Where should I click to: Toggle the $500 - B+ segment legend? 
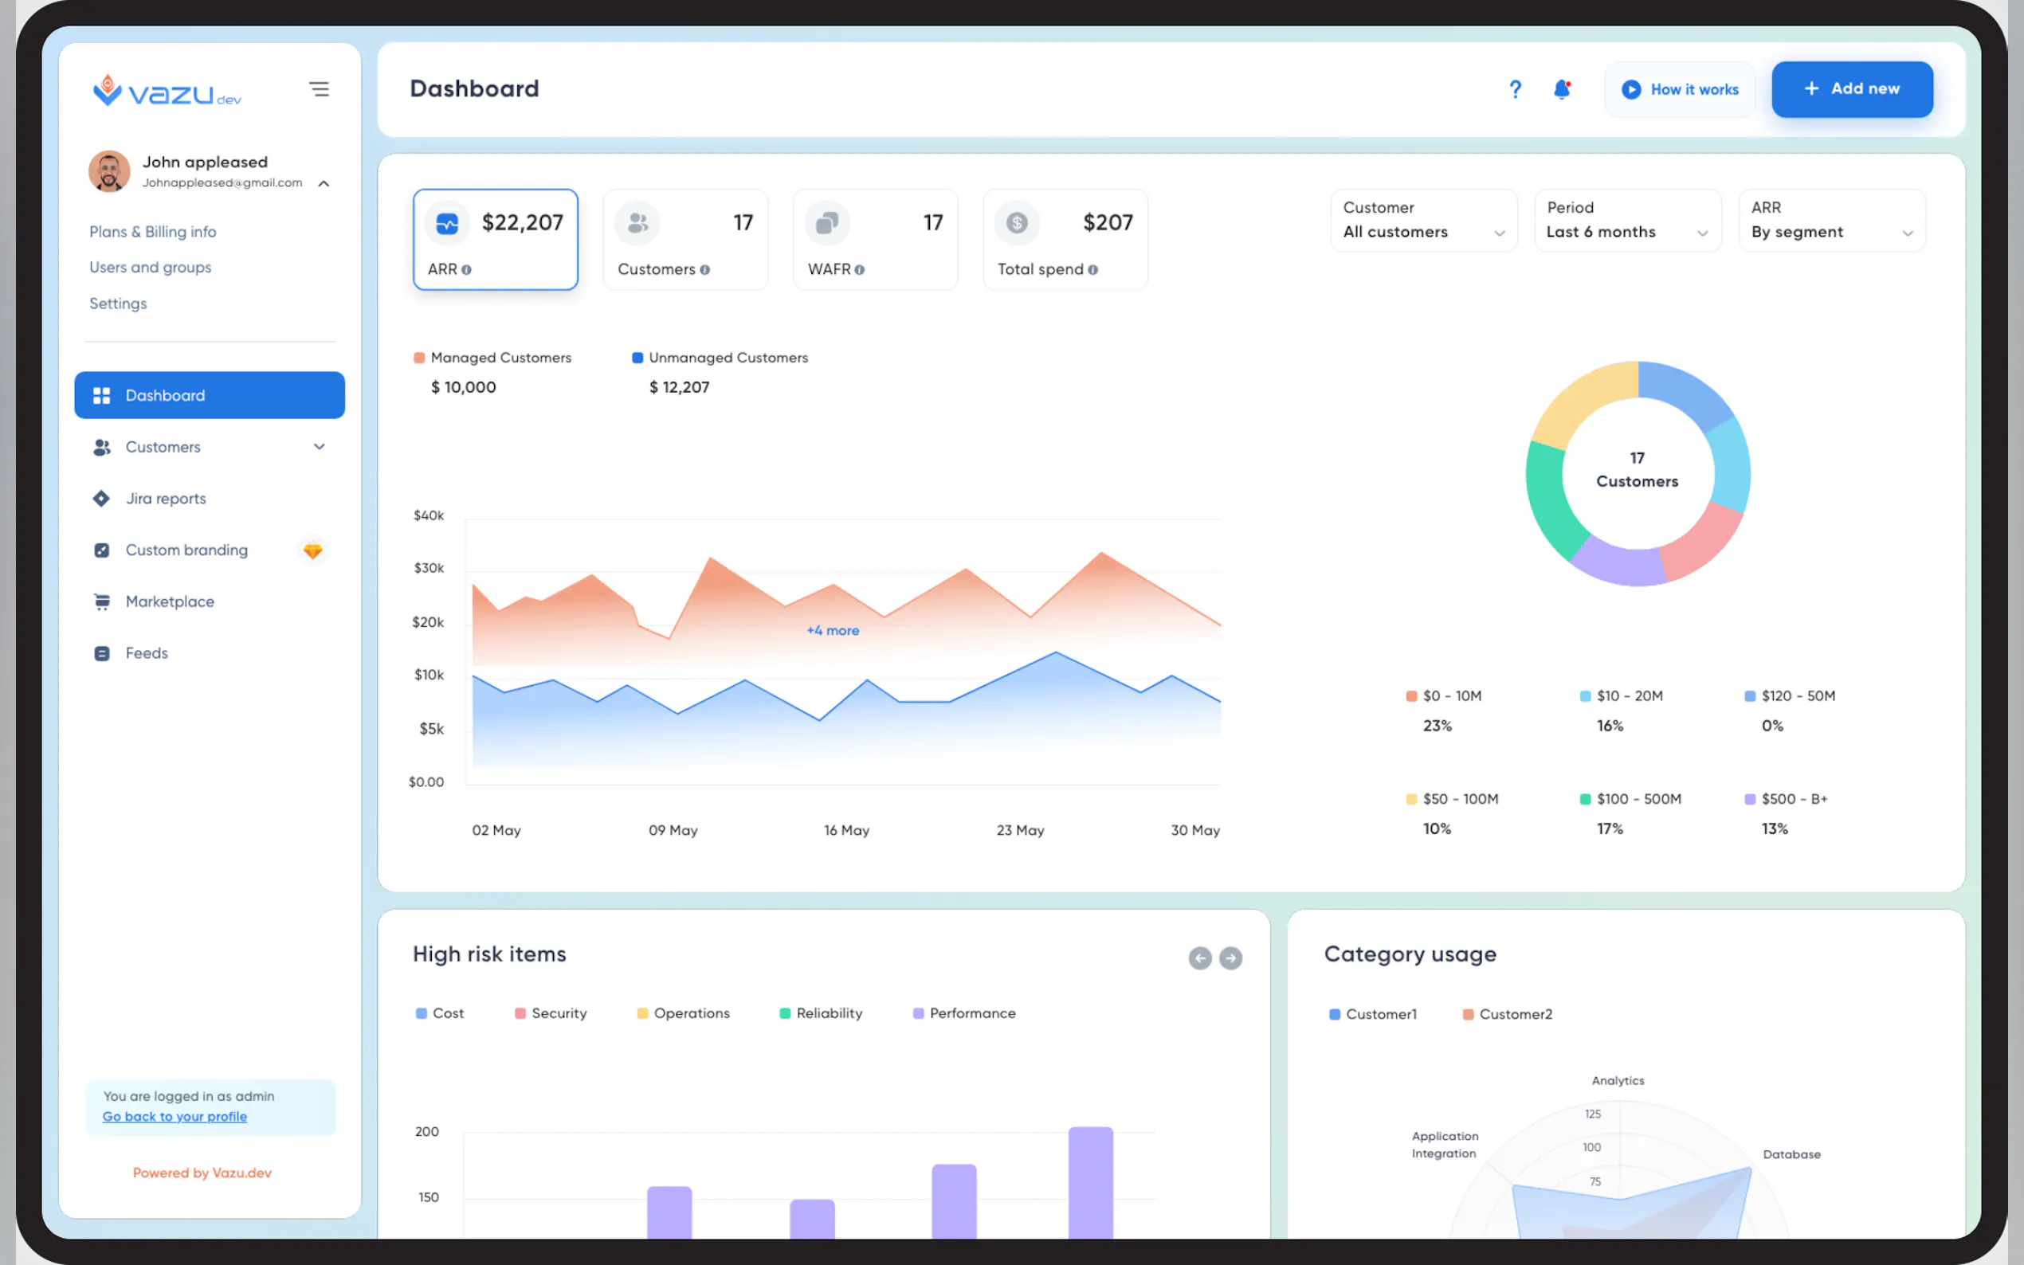click(x=1787, y=799)
